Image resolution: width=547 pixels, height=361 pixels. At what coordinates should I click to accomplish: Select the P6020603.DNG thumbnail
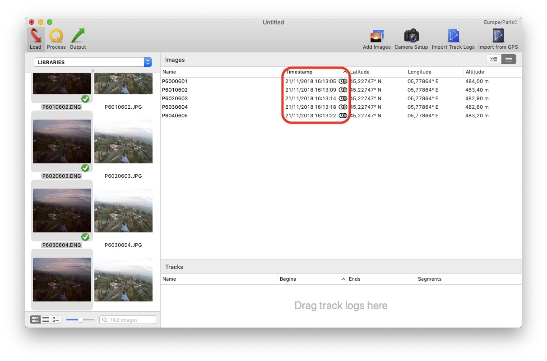62,141
